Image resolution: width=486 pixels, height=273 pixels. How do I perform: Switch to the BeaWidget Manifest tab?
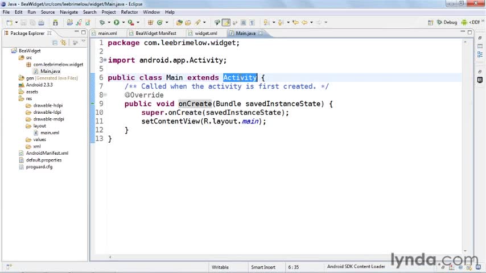coord(155,33)
